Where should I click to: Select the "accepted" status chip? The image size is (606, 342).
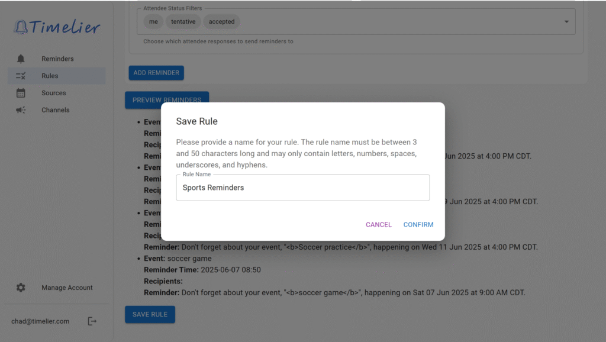tap(221, 22)
